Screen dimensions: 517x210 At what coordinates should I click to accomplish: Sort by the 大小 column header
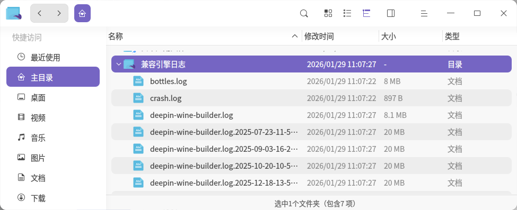click(x=388, y=36)
